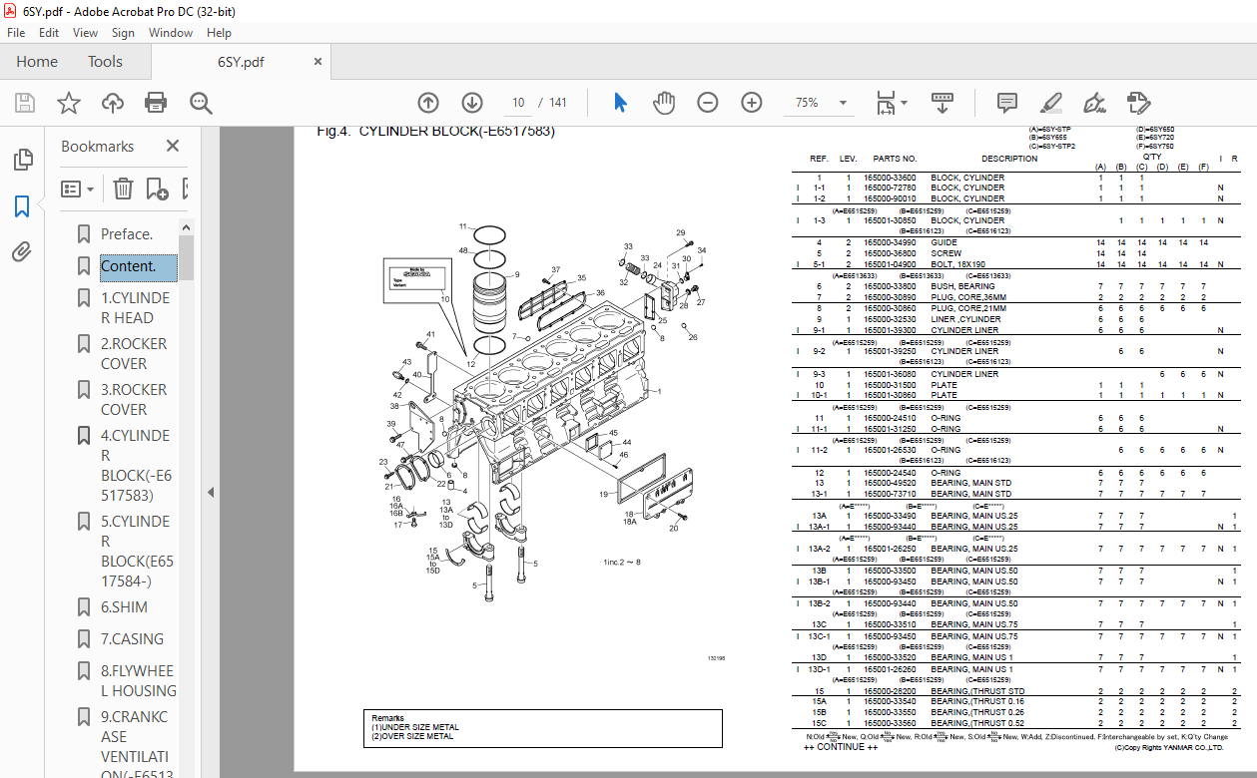Open the fit page options tool
Viewport: 1257px width, 778px height.
point(892,103)
